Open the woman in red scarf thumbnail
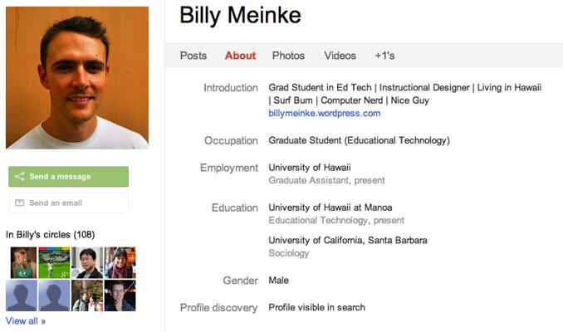Screen dimensions: 563x332 120,262
